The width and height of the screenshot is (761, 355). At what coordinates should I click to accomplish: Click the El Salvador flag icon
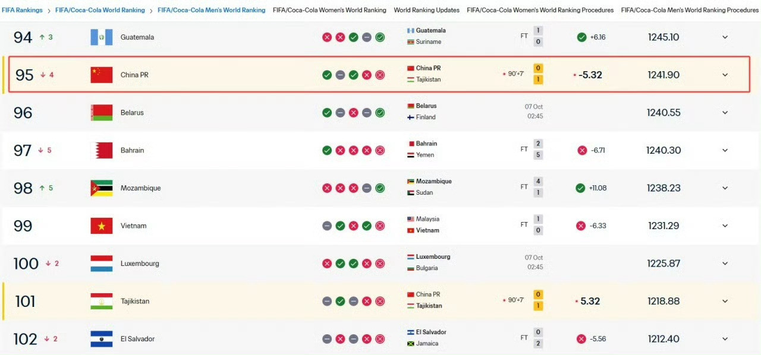pos(101,339)
